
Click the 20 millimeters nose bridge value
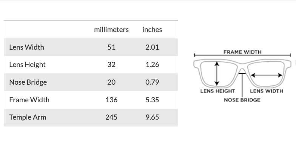[x=111, y=82]
